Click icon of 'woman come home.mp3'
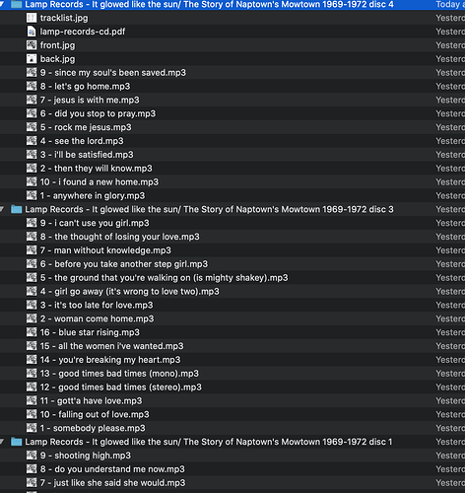This screenshot has width=465, height=493. [32, 318]
